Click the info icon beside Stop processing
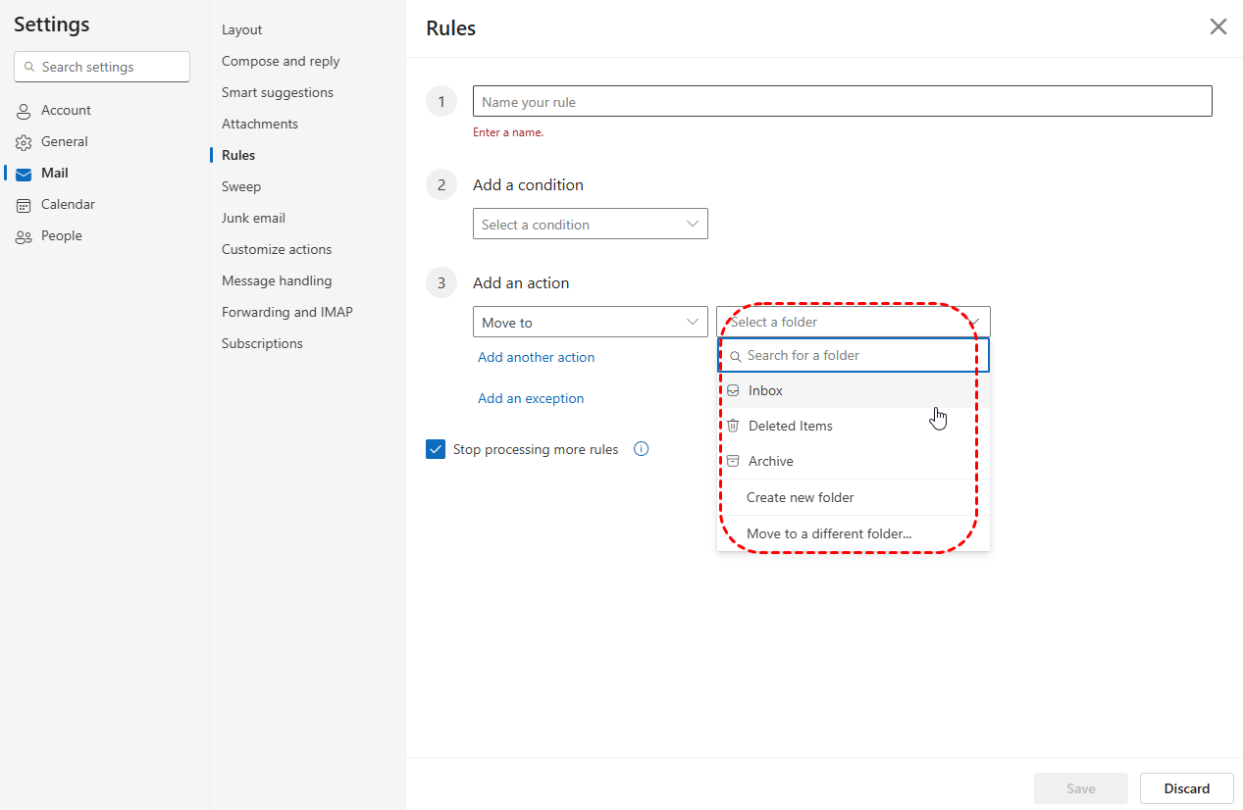 [642, 449]
